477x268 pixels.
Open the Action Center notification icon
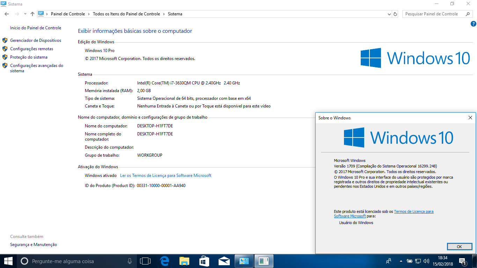[x=463, y=261]
